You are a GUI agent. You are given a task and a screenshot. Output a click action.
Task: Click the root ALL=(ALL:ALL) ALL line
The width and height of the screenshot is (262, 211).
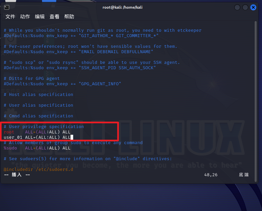pos(37,132)
